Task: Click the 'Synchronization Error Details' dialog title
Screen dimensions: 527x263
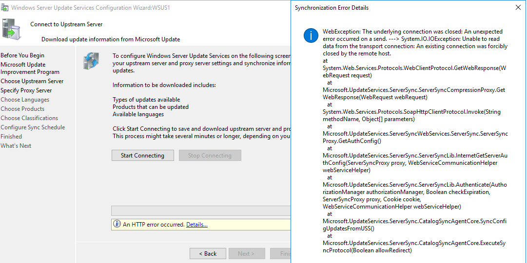Action: (332, 8)
